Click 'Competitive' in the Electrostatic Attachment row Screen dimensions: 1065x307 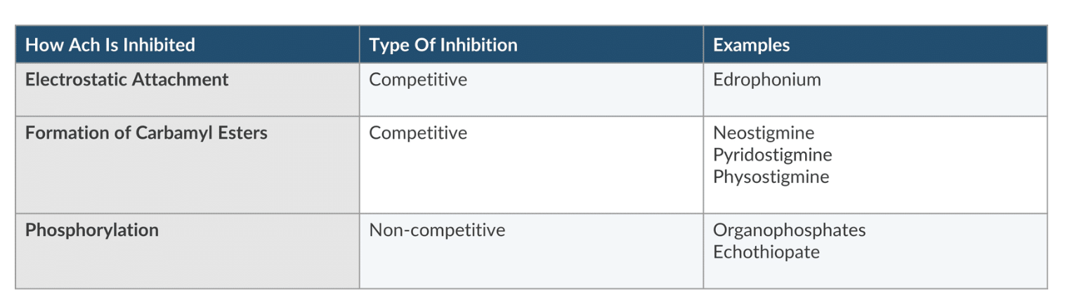418,80
